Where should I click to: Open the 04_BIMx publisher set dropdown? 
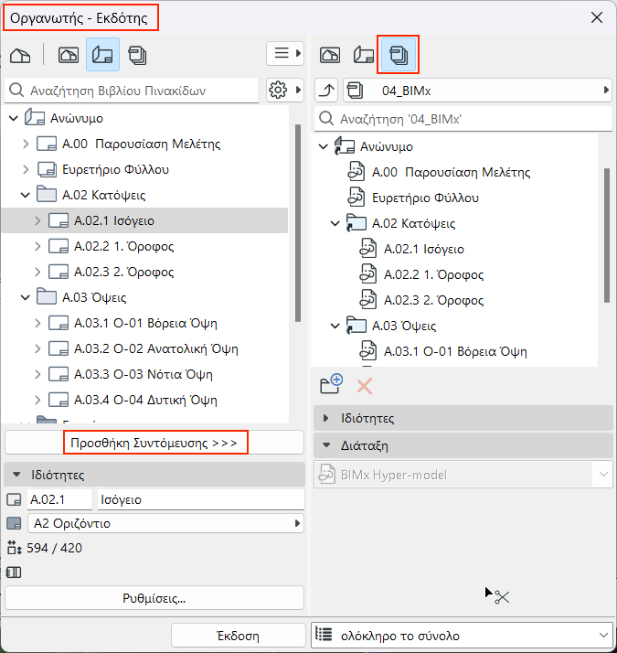coord(477,90)
